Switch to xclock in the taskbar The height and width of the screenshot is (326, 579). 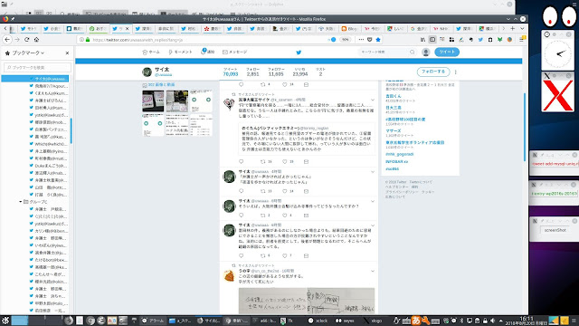pos(318,321)
